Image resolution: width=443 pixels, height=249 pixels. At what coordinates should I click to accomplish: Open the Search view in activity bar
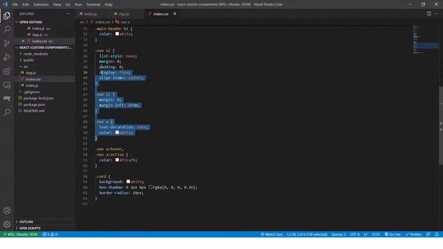7,29
